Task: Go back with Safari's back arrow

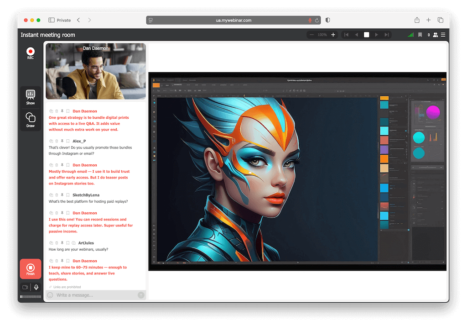Action: pyautogui.click(x=78, y=20)
